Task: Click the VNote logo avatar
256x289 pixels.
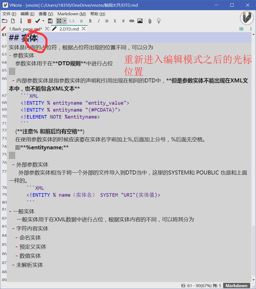Action: (247, 18)
